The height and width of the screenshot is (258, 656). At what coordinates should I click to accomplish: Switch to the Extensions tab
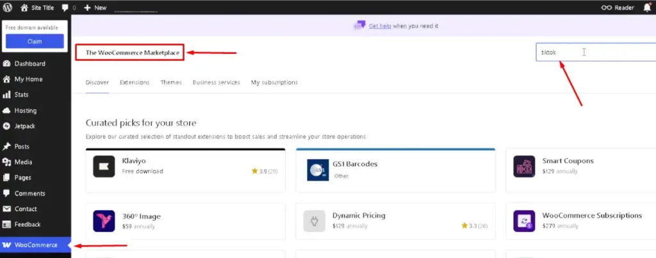coord(135,83)
